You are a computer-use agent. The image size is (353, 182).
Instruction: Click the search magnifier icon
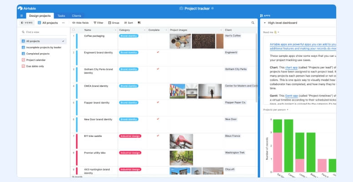pos(253,22)
